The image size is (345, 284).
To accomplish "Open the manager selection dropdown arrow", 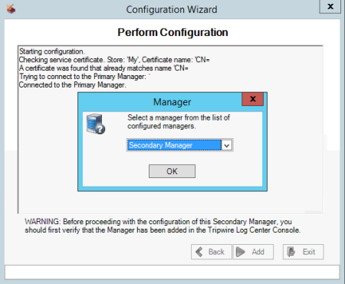I will point(227,145).
